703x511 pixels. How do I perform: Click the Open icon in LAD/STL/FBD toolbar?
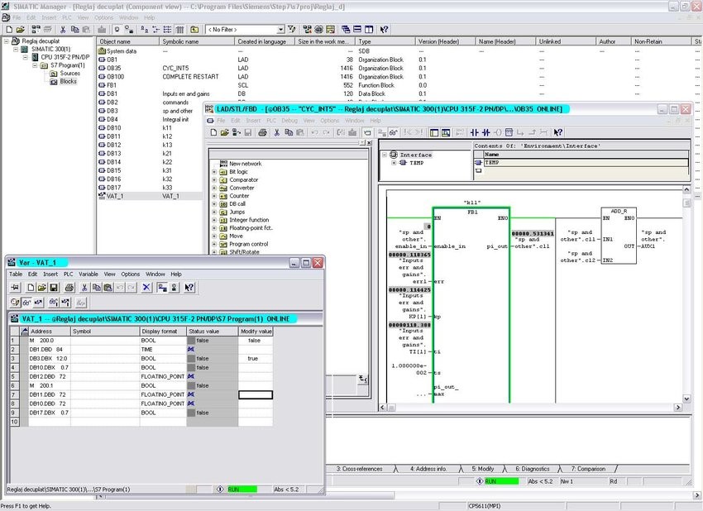click(x=225, y=132)
